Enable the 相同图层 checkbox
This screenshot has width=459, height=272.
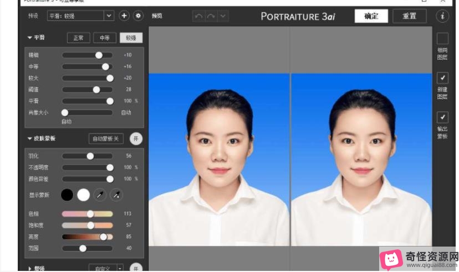point(442,39)
